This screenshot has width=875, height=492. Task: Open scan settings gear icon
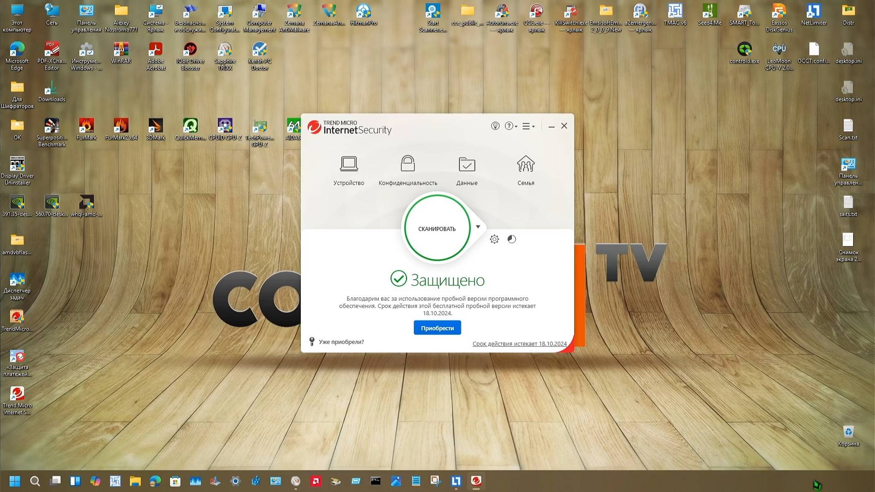(494, 239)
